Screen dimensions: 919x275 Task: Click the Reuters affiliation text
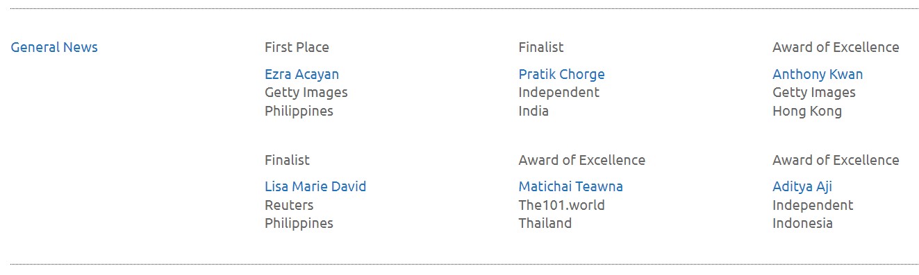[289, 205]
